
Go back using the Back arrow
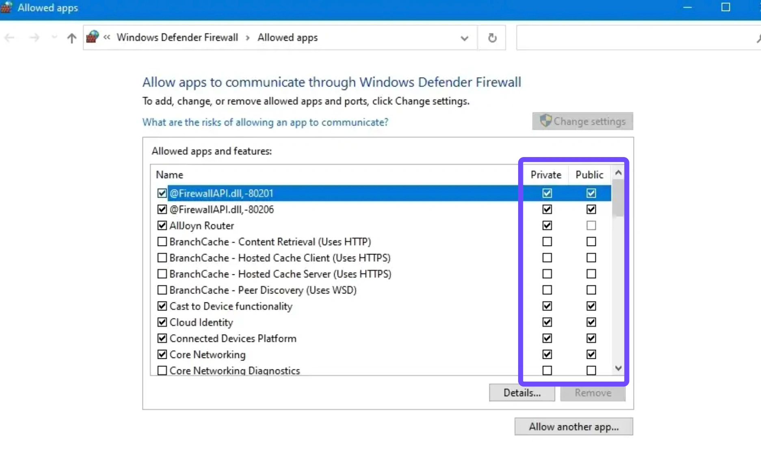pyautogui.click(x=9, y=38)
